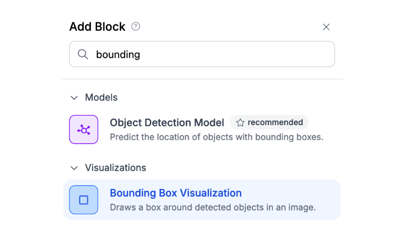
Task: Click the typed word 'bounding' in search
Action: pyautogui.click(x=118, y=54)
